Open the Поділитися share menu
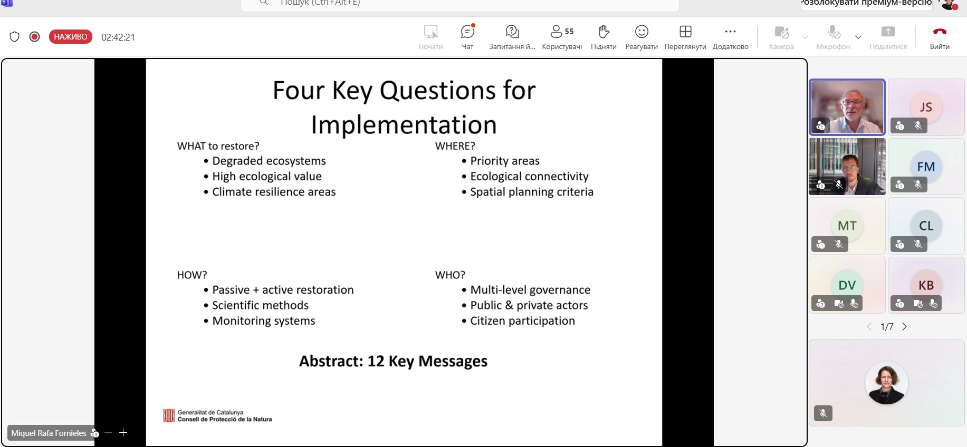The width and height of the screenshot is (967, 447). coord(888,37)
